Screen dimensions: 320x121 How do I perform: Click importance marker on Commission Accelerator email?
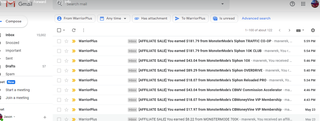click(74, 90)
